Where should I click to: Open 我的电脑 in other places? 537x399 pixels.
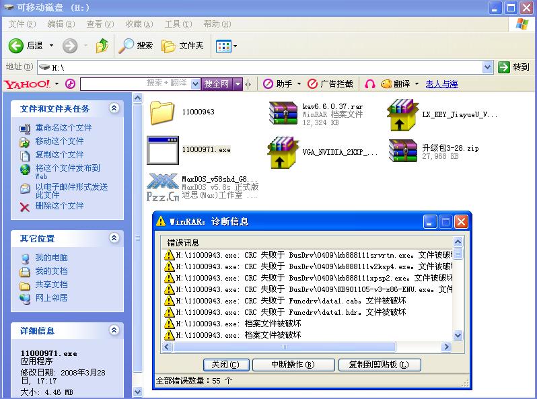[51, 258]
